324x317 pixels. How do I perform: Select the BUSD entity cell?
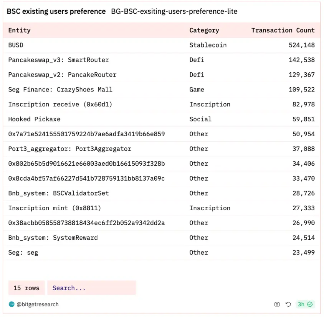(x=16, y=45)
